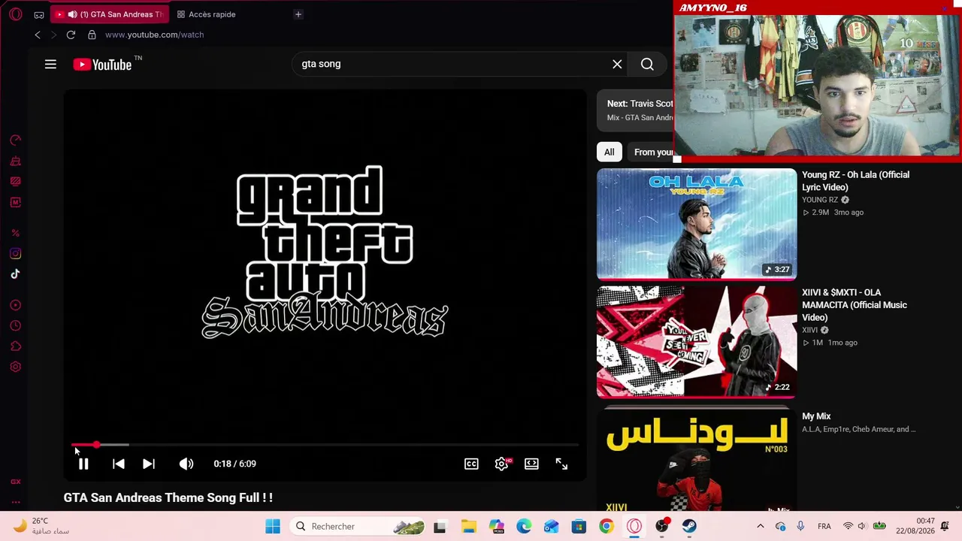Open browser Settings from the sidebar gear
Screen dimensions: 962x541
tap(15, 367)
